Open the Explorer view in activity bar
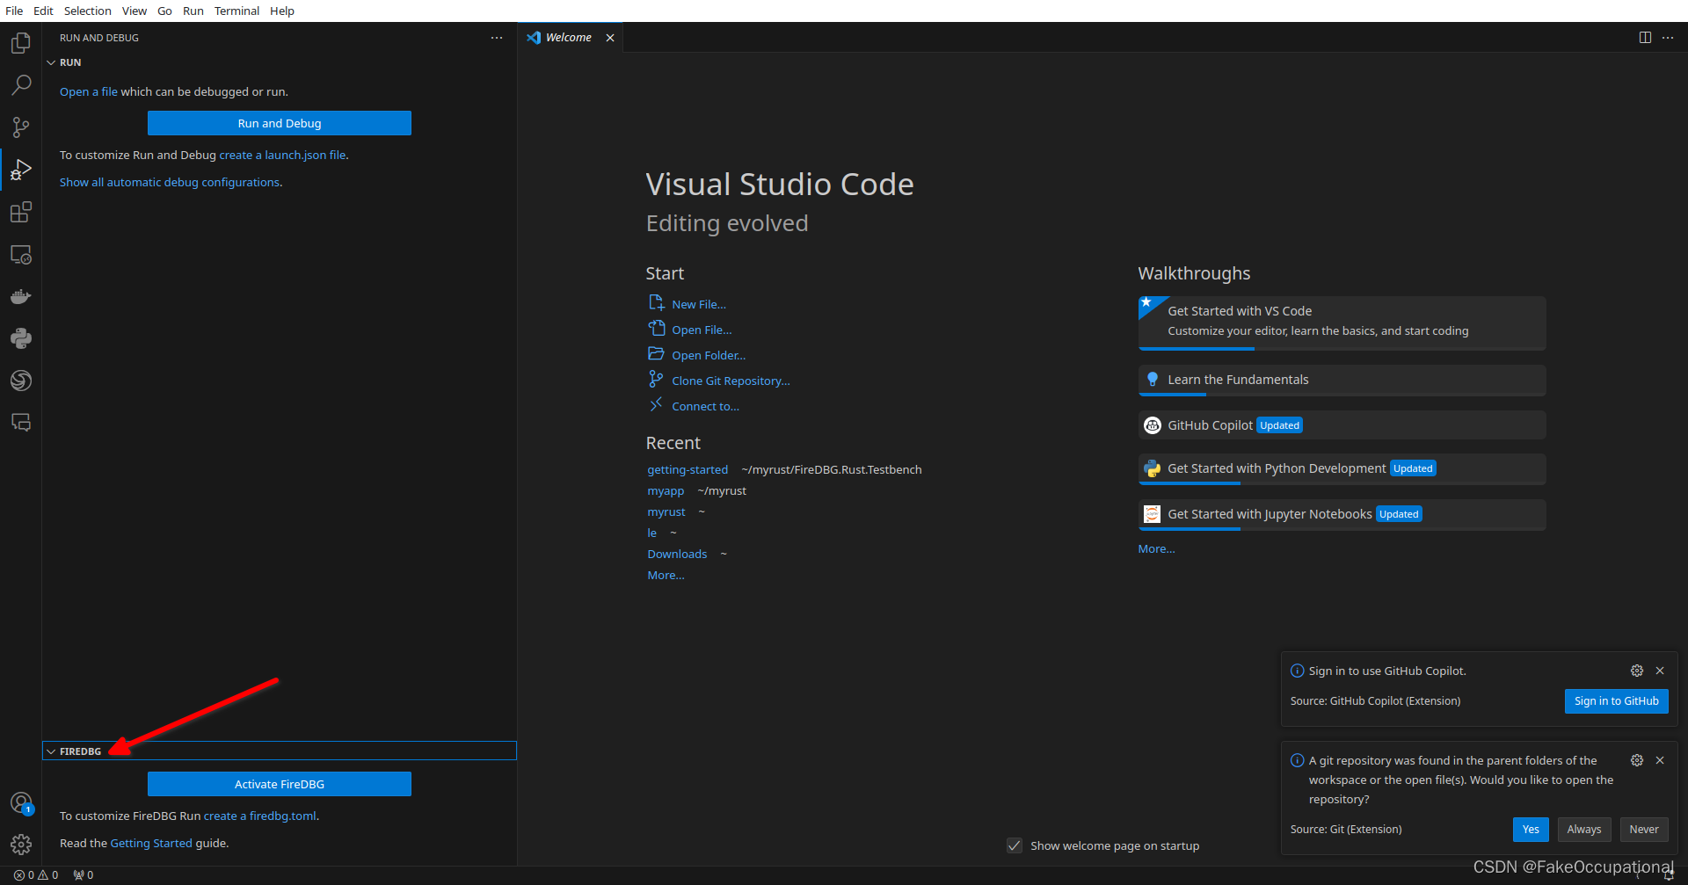1688x885 pixels. click(x=21, y=43)
